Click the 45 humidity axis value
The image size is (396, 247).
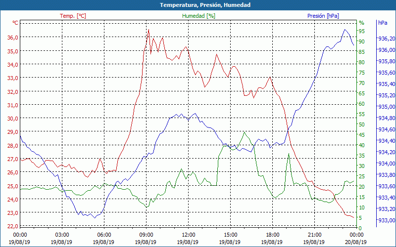tap(362, 135)
